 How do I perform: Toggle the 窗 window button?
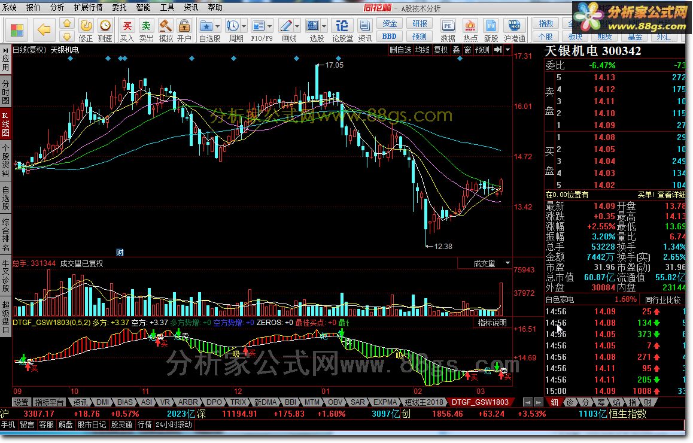pos(467,50)
